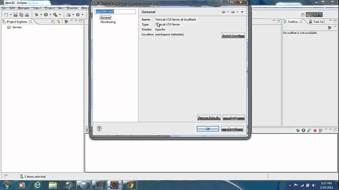Open the Project menu
Screen dimensions: 339x190
coord(50,8)
